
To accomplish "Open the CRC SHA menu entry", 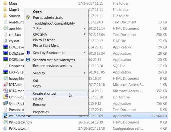I will [40, 34].
